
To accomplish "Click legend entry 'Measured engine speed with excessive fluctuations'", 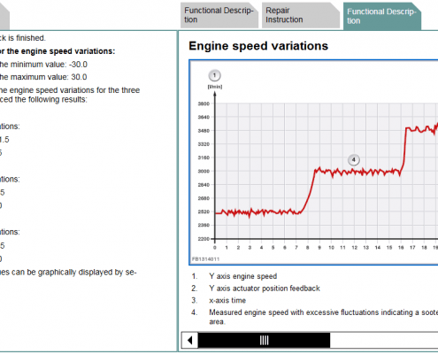I will tap(323, 317).
